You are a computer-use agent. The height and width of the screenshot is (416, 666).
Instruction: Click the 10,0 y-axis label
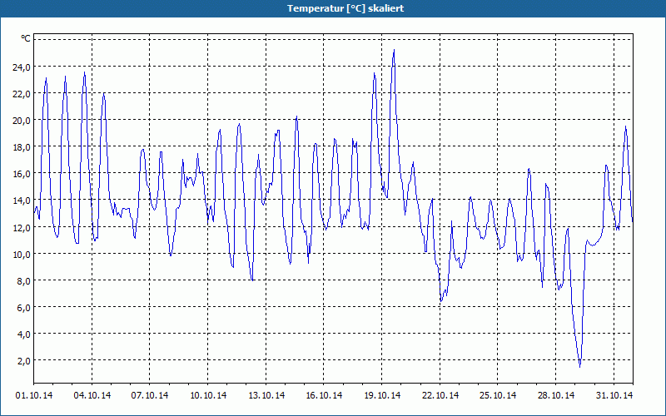(x=22, y=255)
